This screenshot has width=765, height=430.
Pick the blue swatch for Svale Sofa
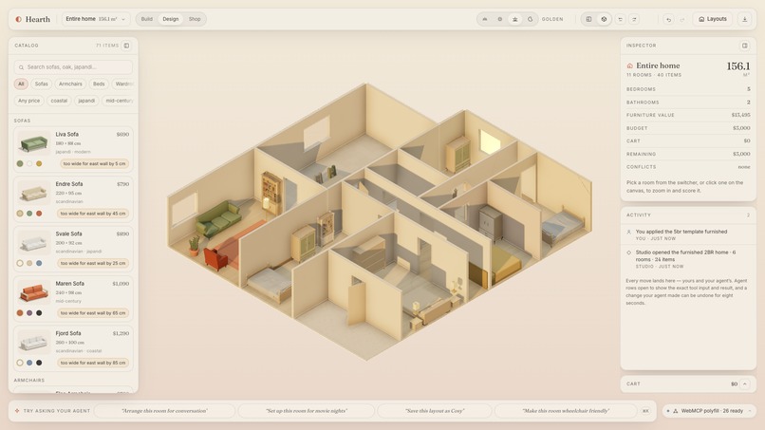point(39,263)
